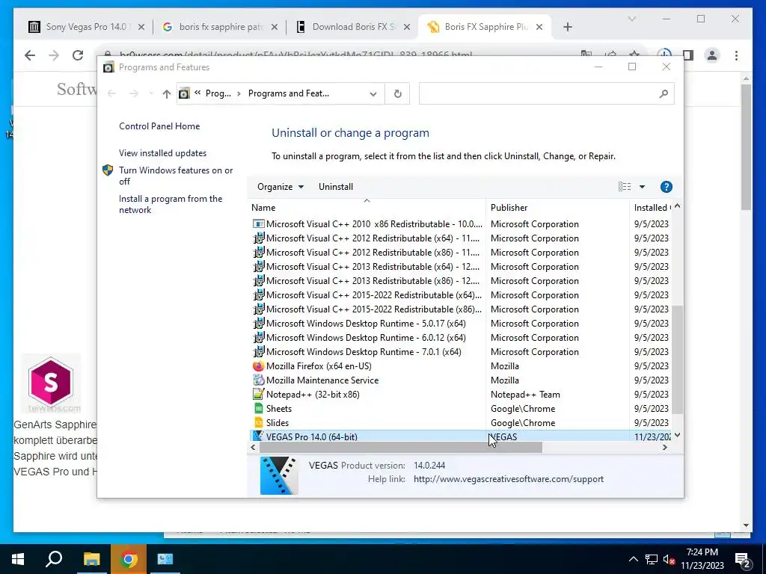Switch to Sony Vegas Pro 14.0 tab

point(85,27)
